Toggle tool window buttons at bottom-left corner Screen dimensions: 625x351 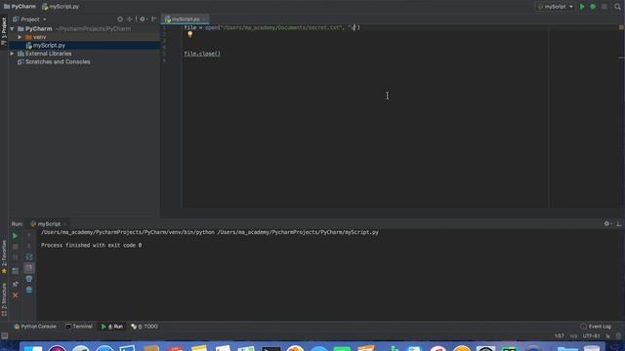[x=4, y=335]
